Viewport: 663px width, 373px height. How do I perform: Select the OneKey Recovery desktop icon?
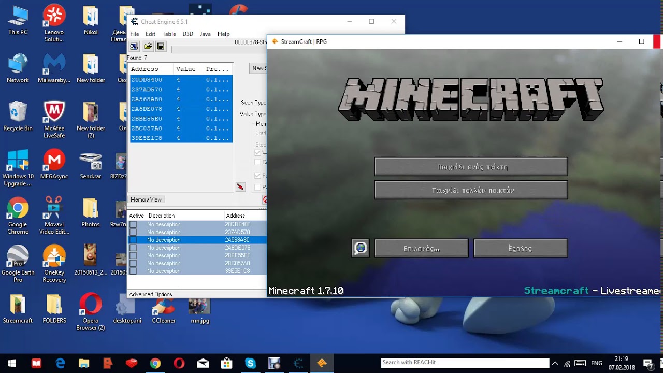[x=54, y=264]
